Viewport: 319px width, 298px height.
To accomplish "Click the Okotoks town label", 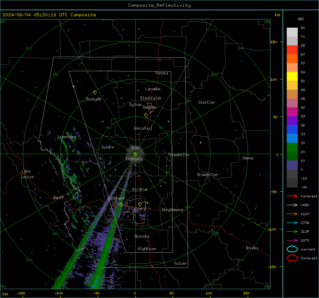I will [142, 236].
